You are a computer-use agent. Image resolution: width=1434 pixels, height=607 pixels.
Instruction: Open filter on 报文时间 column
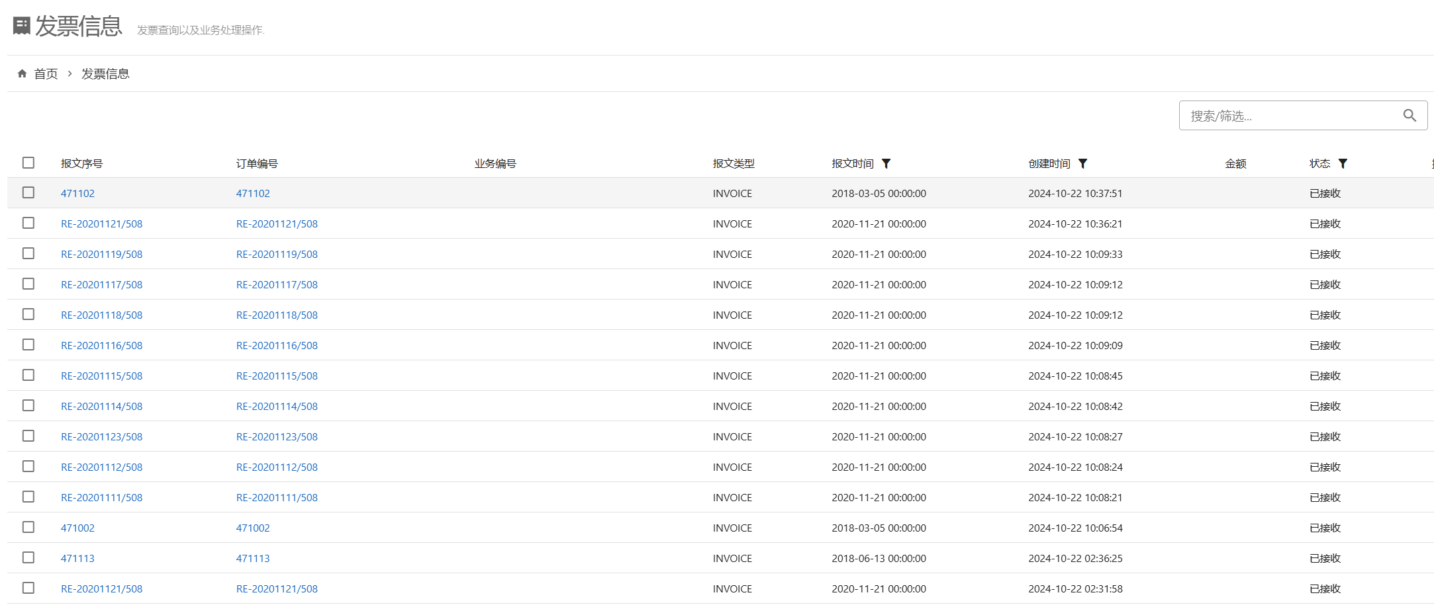[886, 163]
